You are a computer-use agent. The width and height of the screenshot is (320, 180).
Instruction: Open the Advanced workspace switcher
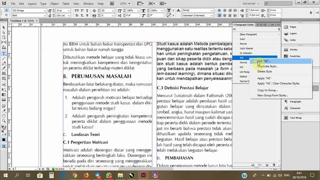(x=250, y=3)
